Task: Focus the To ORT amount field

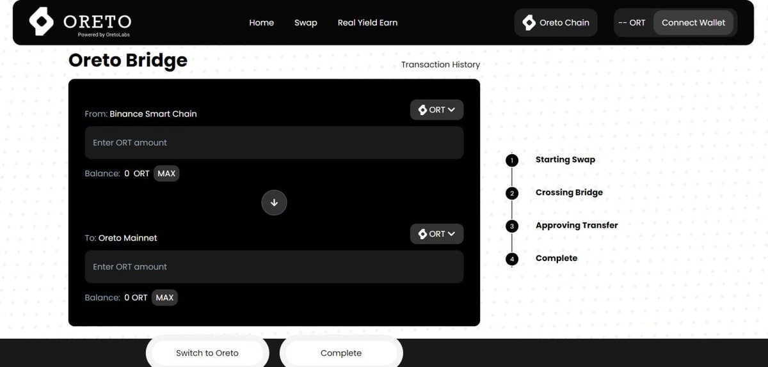Action: 274,267
